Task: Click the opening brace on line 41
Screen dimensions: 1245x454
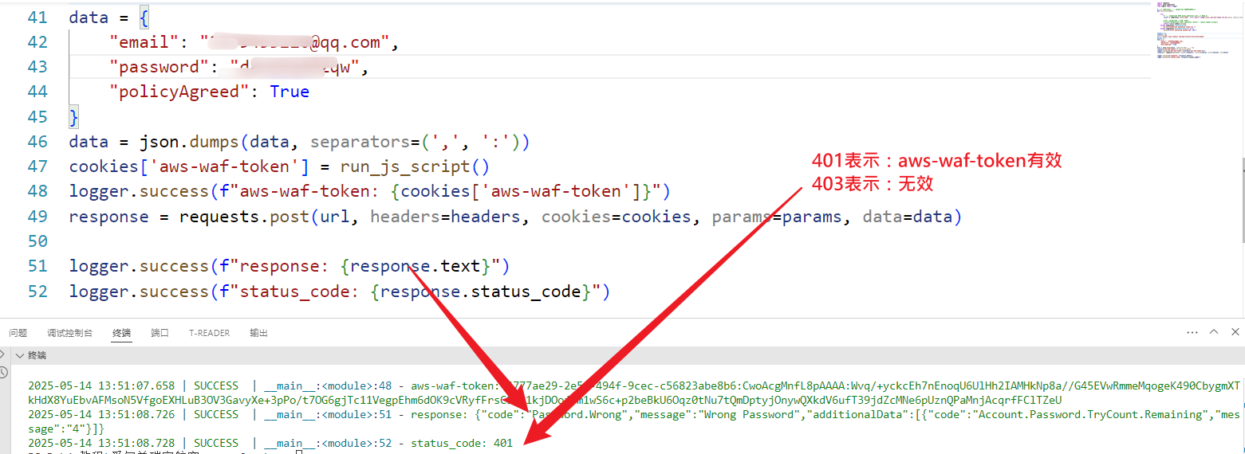Action: [x=144, y=18]
